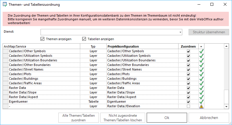Click green checkmark icon for Cadaster//Traffic Areas row
The height and width of the screenshot is (125, 232).
pos(201,83)
